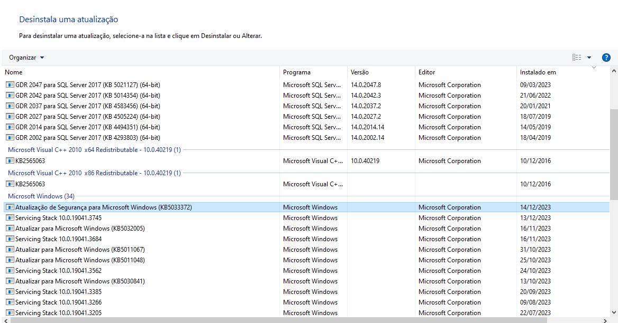618x323 pixels.
Task: Sort by the Editor column header
Action: click(x=427, y=72)
